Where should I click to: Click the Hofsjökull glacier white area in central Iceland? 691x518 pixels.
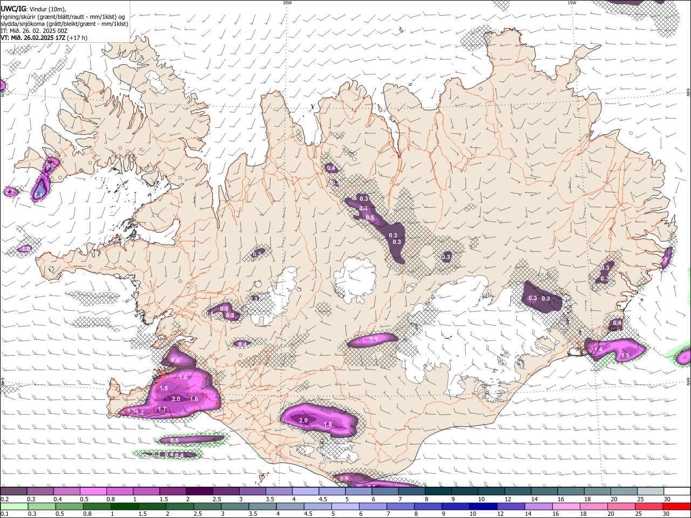click(355, 278)
